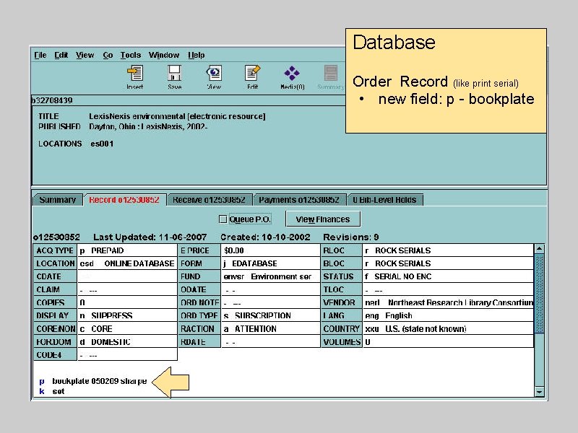Image resolution: width=578 pixels, height=433 pixels.
Task: Click the 'Created: 10-10-2002' text
Action: pyautogui.click(x=265, y=237)
